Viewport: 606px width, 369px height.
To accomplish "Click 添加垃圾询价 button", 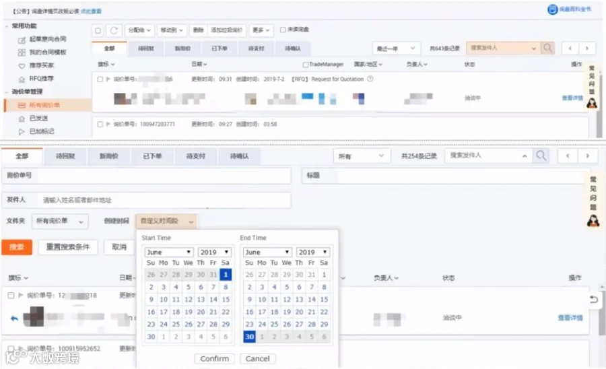I will tap(227, 30).
